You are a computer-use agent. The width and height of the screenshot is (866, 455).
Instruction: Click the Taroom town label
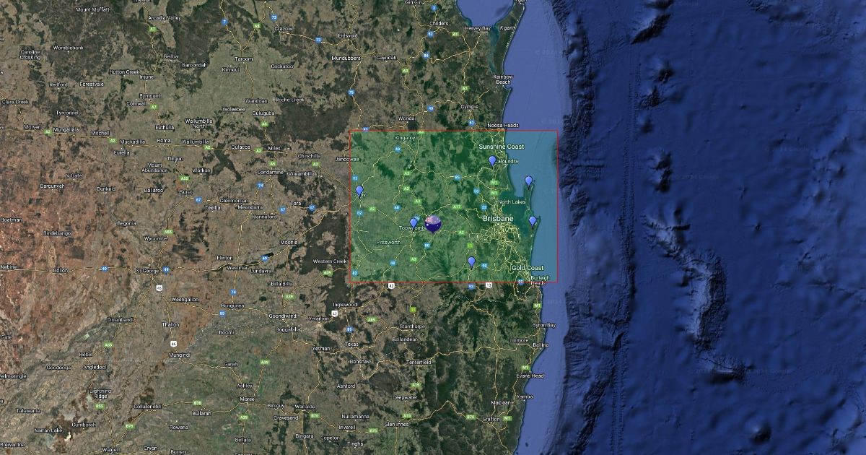coord(244,58)
